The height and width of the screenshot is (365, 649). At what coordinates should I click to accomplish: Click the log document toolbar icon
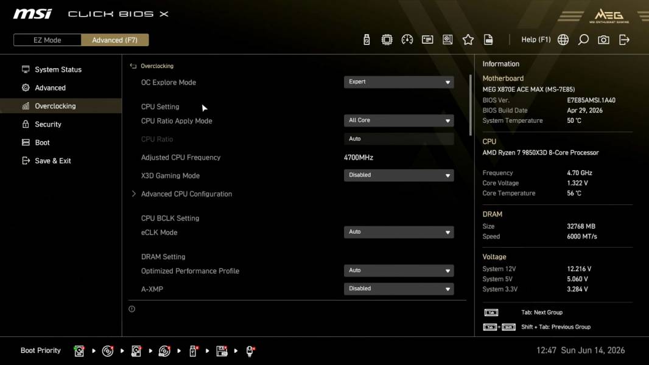[x=488, y=40]
